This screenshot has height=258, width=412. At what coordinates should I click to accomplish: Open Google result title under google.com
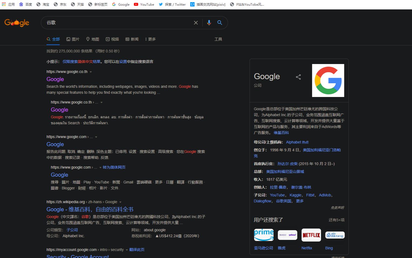tap(55, 144)
